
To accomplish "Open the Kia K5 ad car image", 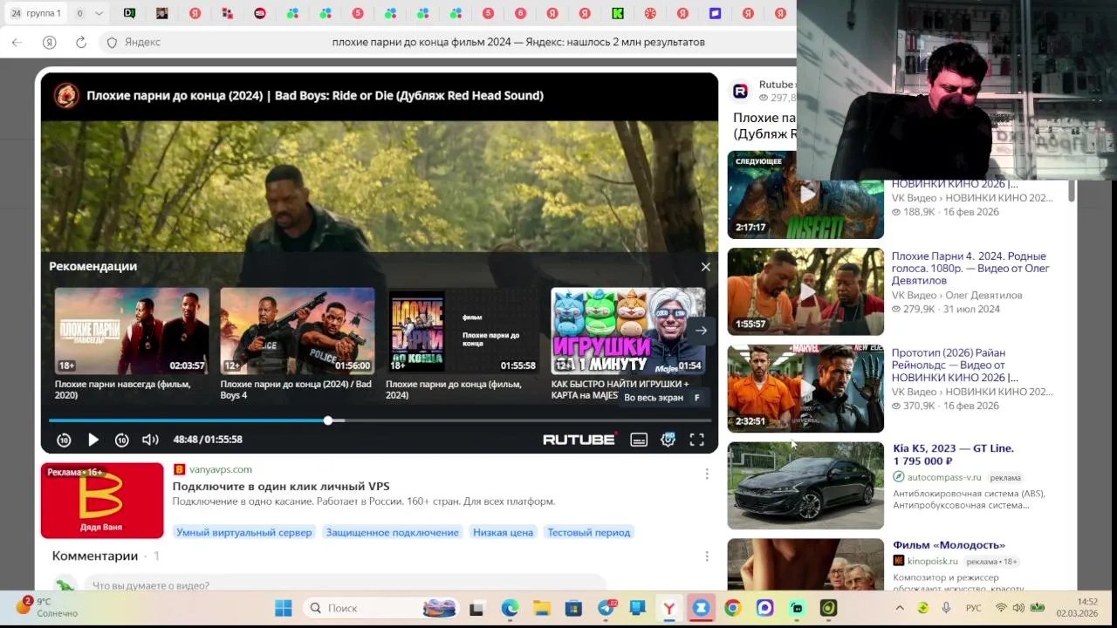I will pos(805,485).
